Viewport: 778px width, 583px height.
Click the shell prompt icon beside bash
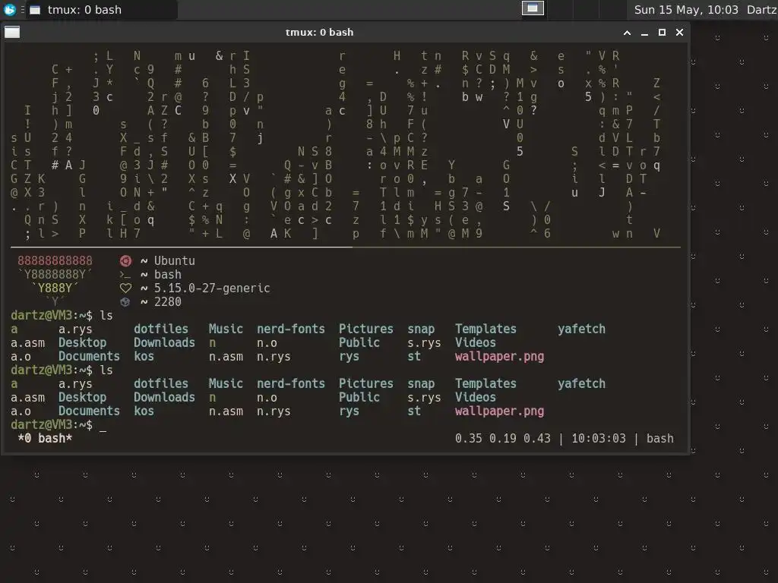[125, 275]
